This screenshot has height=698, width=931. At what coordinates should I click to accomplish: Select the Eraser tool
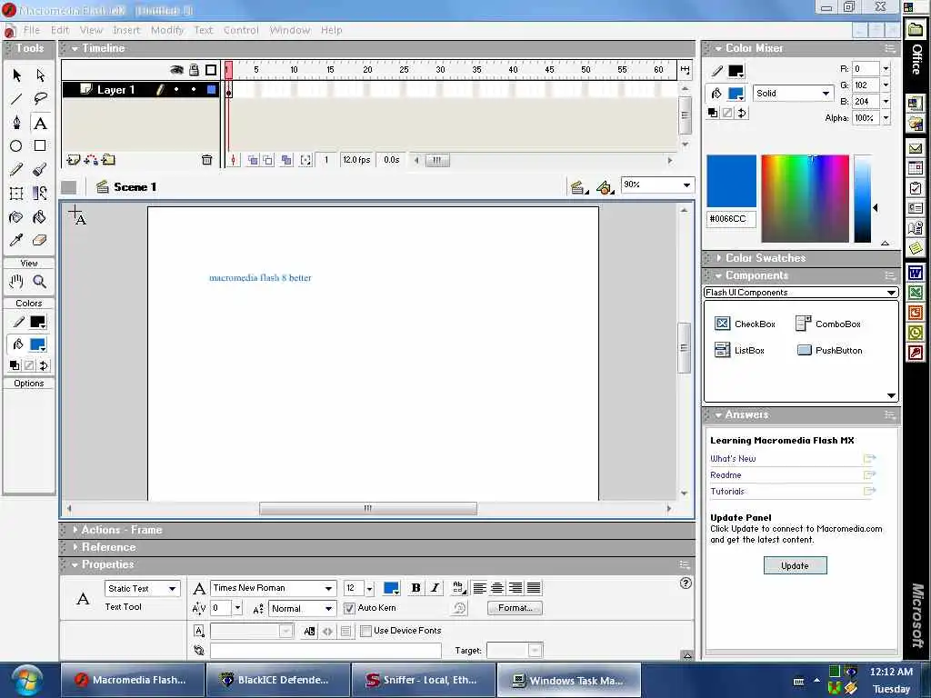click(40, 240)
